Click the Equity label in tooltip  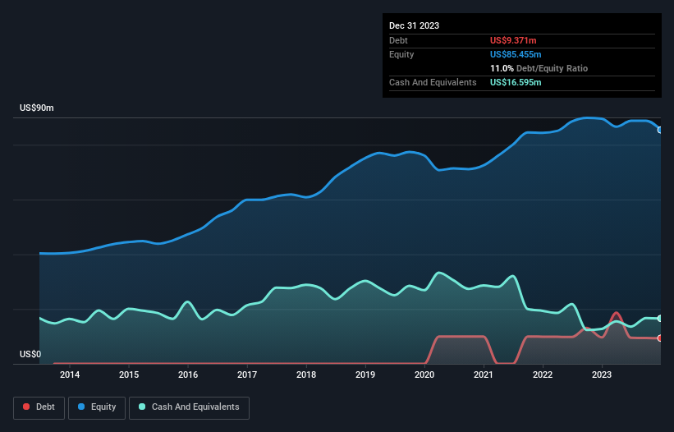pos(401,54)
